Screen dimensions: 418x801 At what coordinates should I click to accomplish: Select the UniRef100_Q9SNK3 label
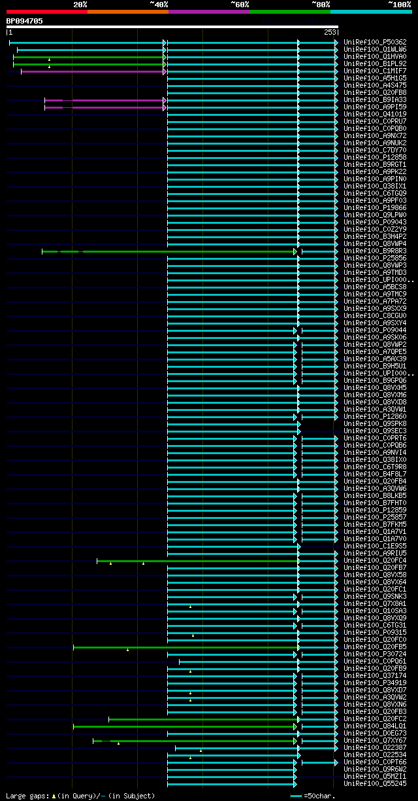click(x=375, y=597)
